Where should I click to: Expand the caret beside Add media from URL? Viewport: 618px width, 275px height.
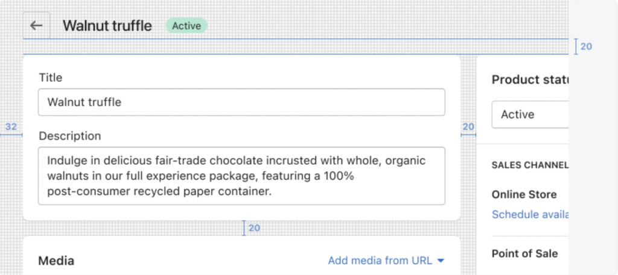pyautogui.click(x=441, y=261)
